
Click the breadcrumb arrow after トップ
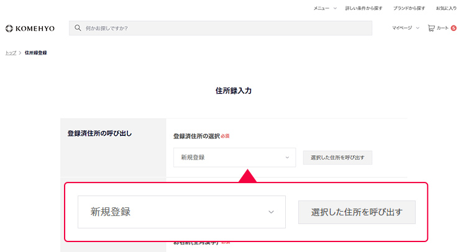[x=21, y=53]
